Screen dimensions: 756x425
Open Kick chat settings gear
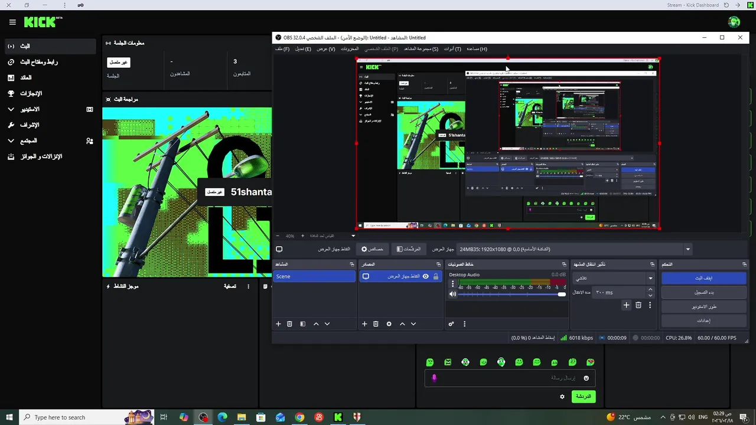(562, 397)
